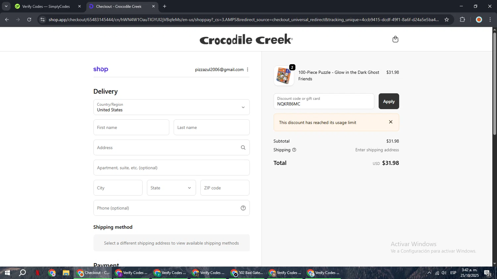Click the Last name field
Viewport: 497px width, 279px height.
(211, 127)
